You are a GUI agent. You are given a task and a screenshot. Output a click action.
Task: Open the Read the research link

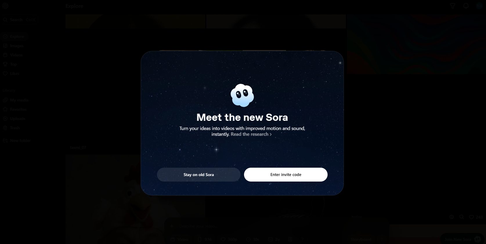(x=251, y=134)
